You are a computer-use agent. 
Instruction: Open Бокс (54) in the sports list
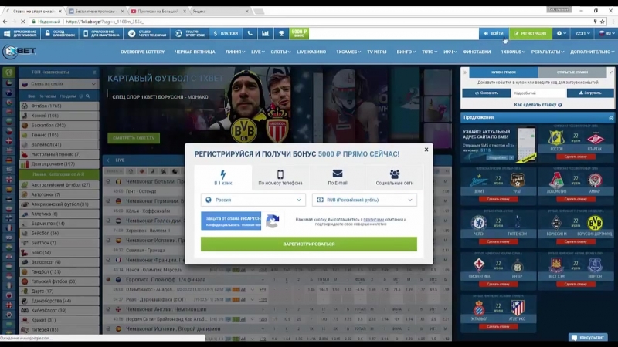(59, 253)
